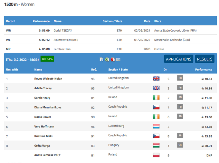Click the Name column header in results table
The image size is (219, 163).
tap(38, 70)
